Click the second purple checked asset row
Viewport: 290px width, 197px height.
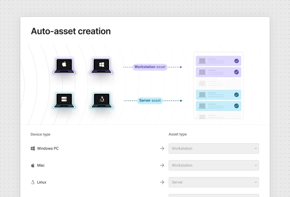pyautogui.click(x=218, y=72)
